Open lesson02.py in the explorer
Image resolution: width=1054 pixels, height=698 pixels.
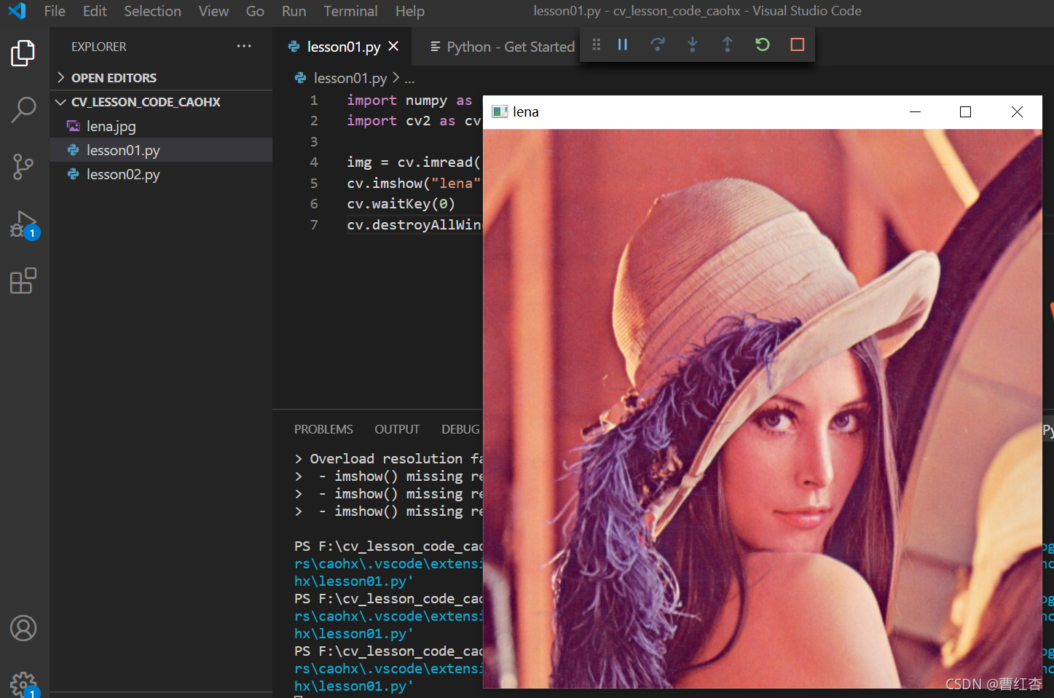123,174
